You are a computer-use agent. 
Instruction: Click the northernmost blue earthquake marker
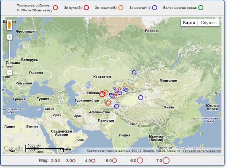[x=134, y=72]
